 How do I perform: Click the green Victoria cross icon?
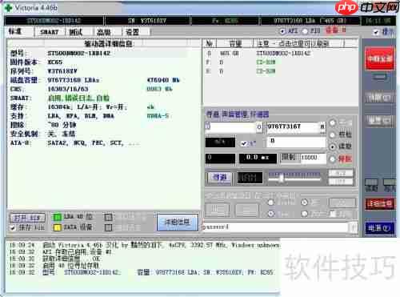(8, 7)
